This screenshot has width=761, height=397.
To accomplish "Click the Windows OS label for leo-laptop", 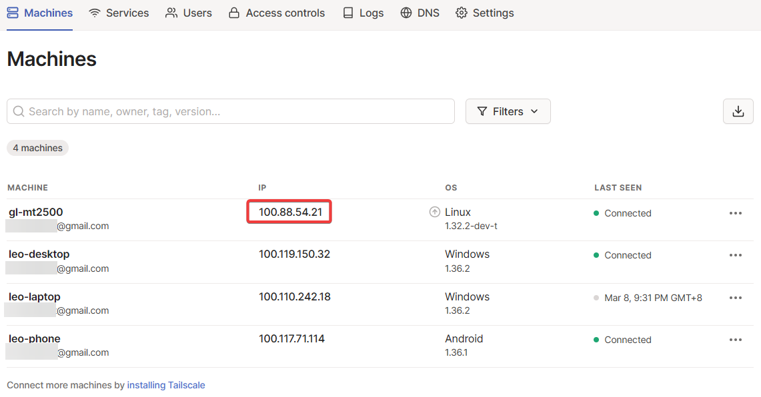I will click(468, 296).
